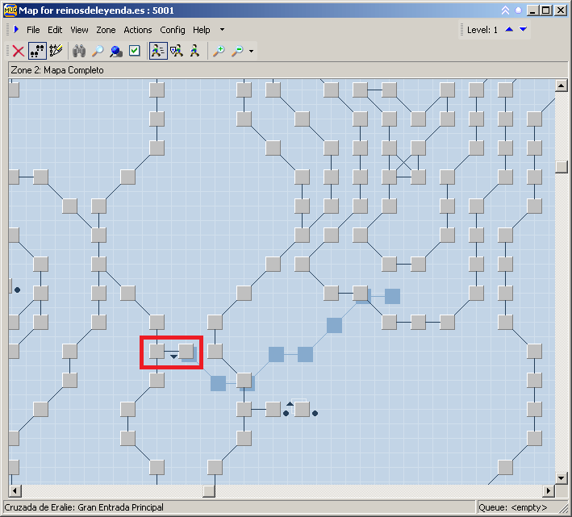Toggle the walking figure with lines icon
The image size is (572, 517).
[158, 51]
